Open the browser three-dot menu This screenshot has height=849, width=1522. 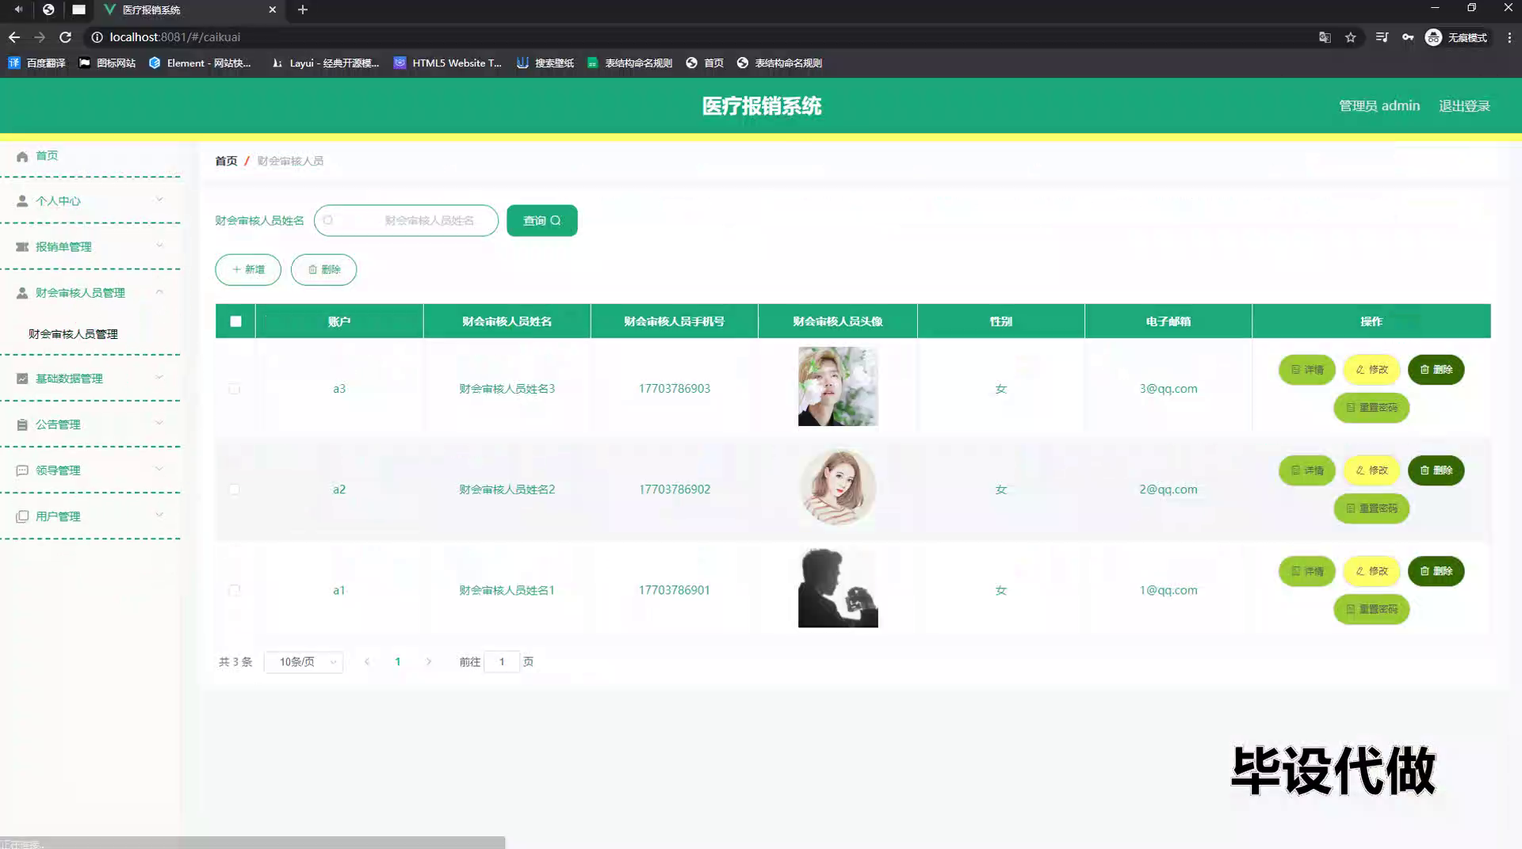[1509, 37]
